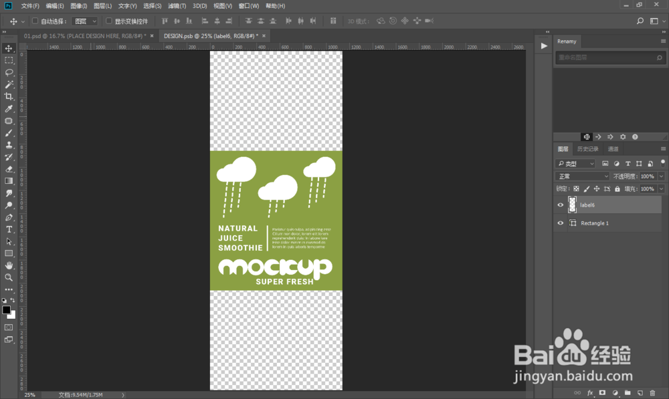Viewport: 669px width, 399px height.
Task: Select the Rectangular Marquee tool
Action: [9, 60]
